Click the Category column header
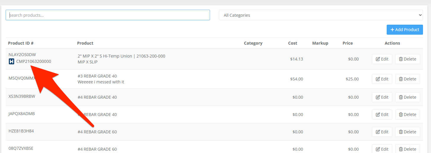 (253, 43)
